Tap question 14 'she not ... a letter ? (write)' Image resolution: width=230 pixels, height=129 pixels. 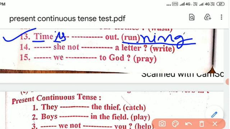click(x=97, y=48)
